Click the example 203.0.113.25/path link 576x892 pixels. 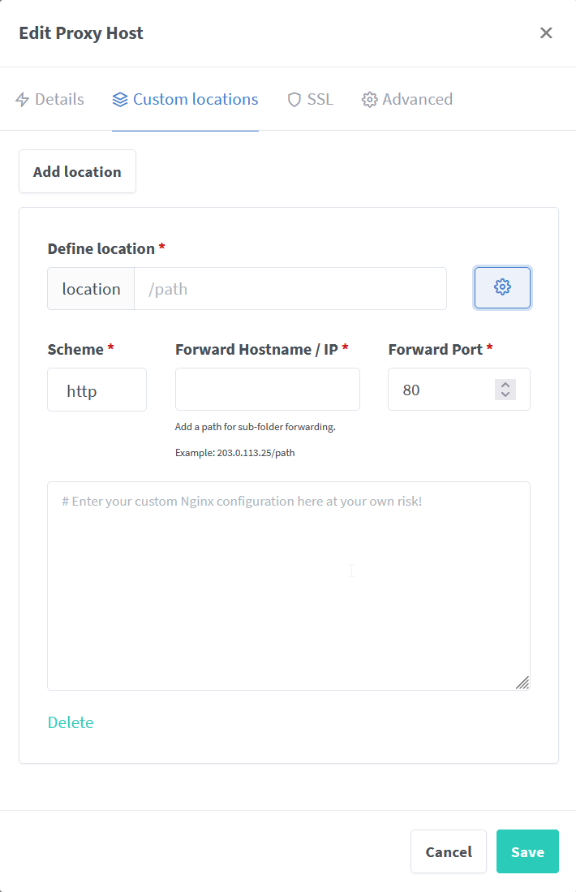(x=236, y=452)
